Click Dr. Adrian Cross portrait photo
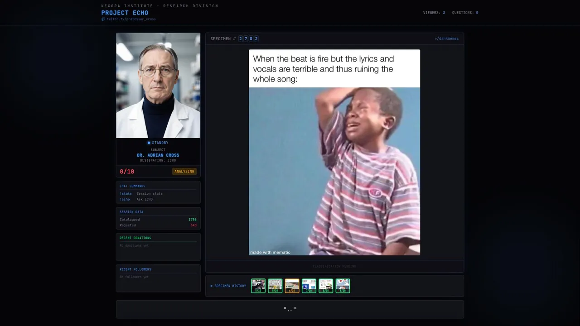580x326 pixels. tap(158, 85)
